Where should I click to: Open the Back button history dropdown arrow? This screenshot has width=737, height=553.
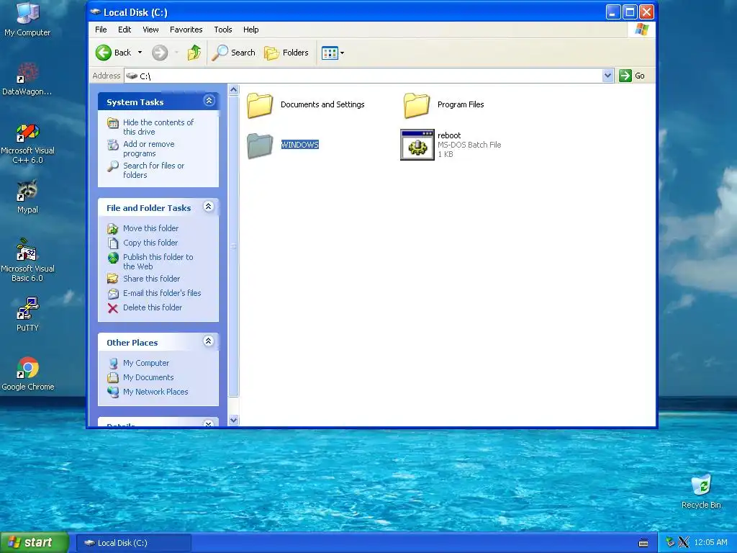click(140, 53)
